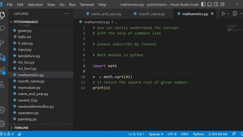The image size is (243, 137).
Task: Open mymodule.py in the explorer
Action: [29, 88]
